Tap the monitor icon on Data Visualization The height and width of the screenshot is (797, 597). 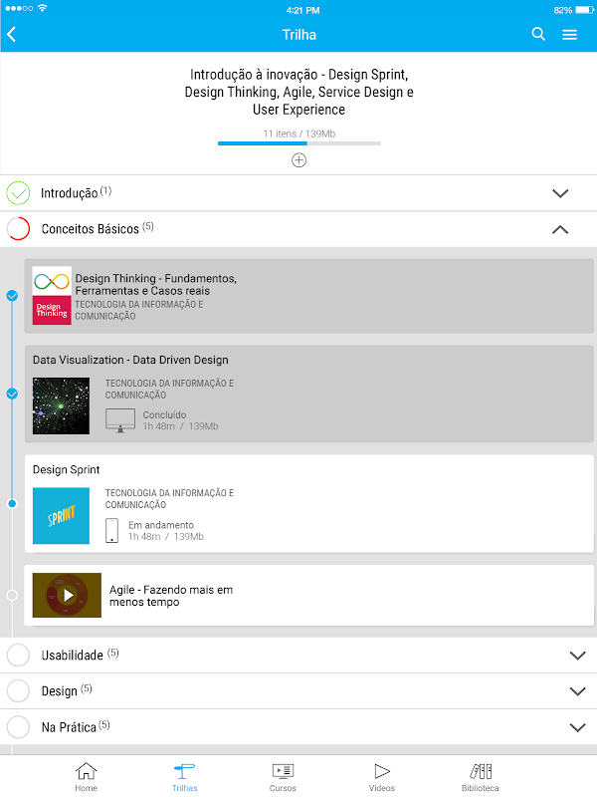point(120,419)
